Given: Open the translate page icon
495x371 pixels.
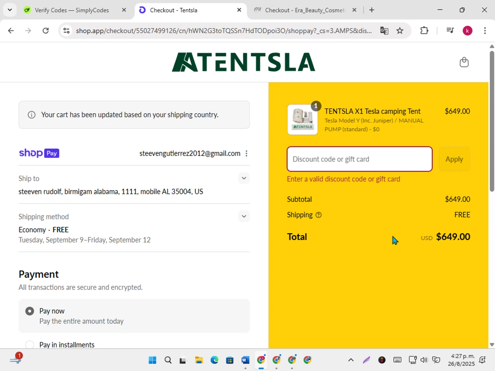Looking at the screenshot, I should [x=384, y=31].
